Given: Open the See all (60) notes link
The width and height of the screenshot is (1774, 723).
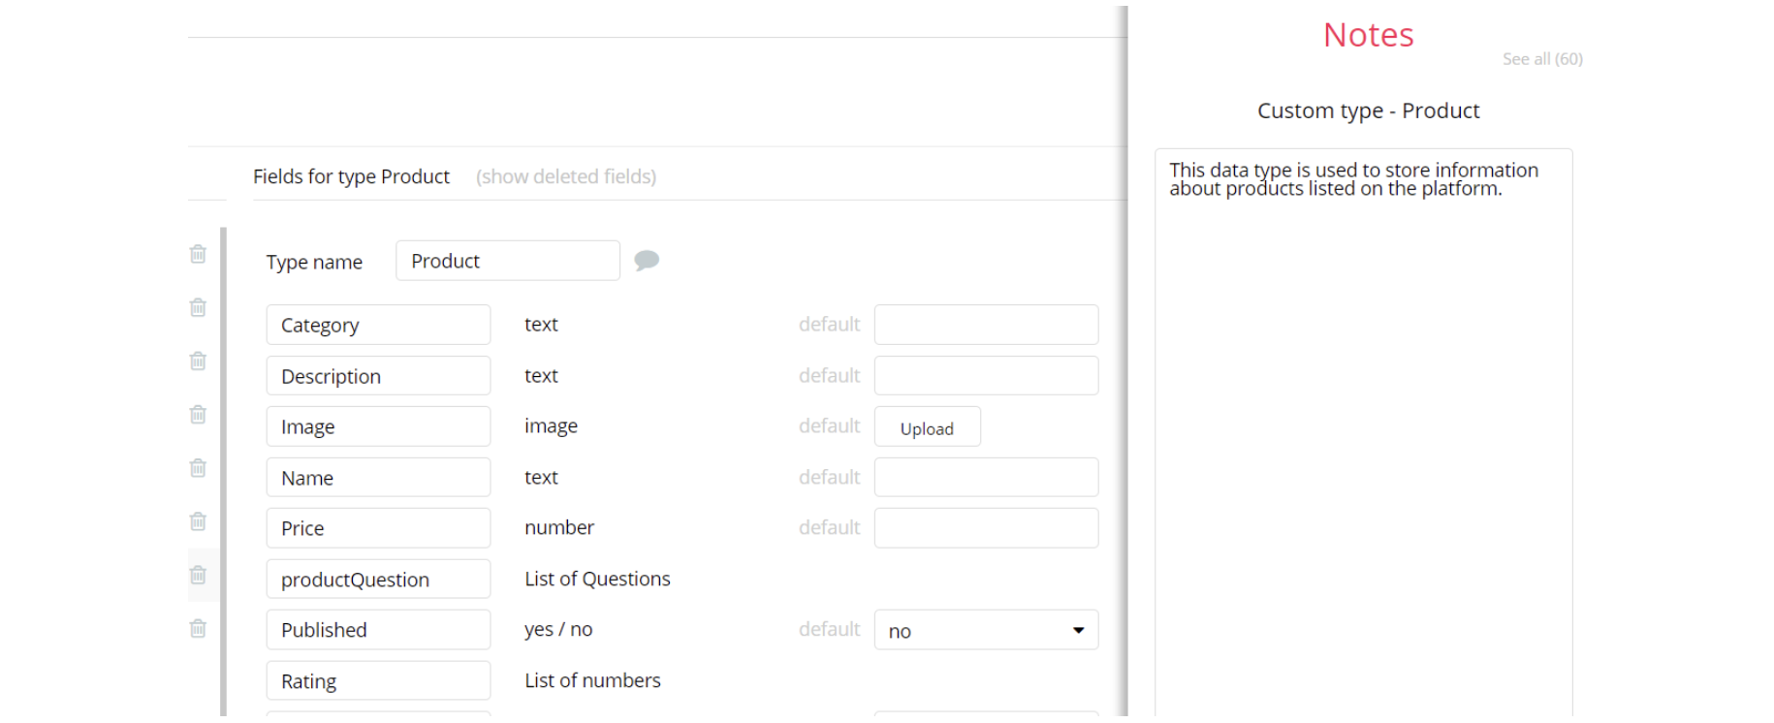Looking at the screenshot, I should coord(1542,59).
